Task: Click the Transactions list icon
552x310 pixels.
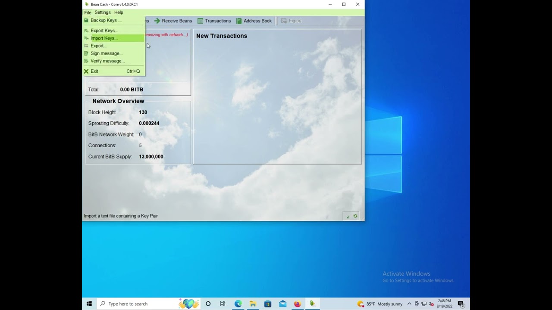Action: coord(200,21)
